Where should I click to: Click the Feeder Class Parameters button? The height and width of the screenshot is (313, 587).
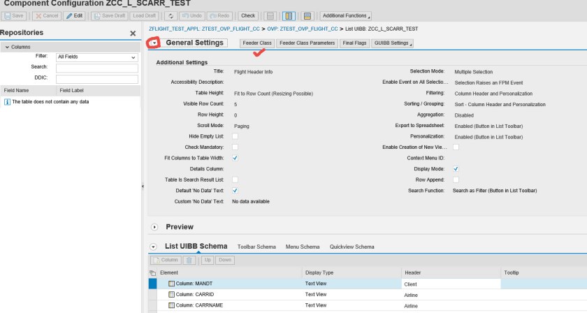(307, 43)
